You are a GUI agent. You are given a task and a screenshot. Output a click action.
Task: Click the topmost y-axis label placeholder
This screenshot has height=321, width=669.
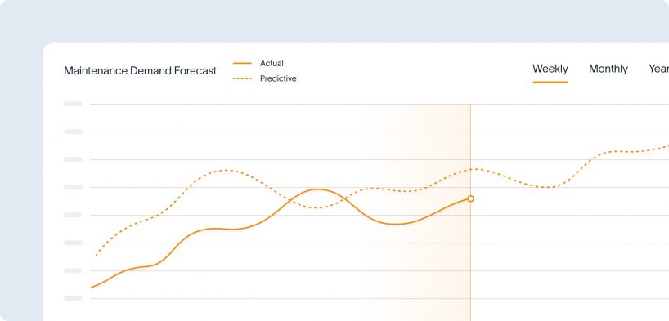pyautogui.click(x=73, y=104)
